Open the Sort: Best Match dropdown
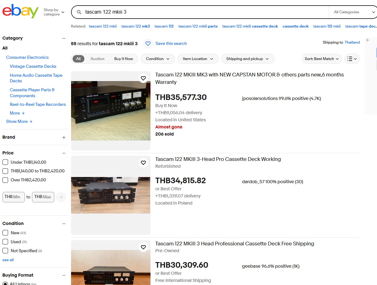The image size is (377, 285). pos(321,59)
